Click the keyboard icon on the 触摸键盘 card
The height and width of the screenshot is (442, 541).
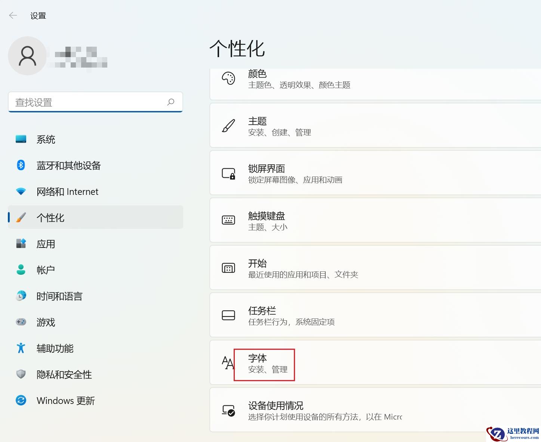229,221
